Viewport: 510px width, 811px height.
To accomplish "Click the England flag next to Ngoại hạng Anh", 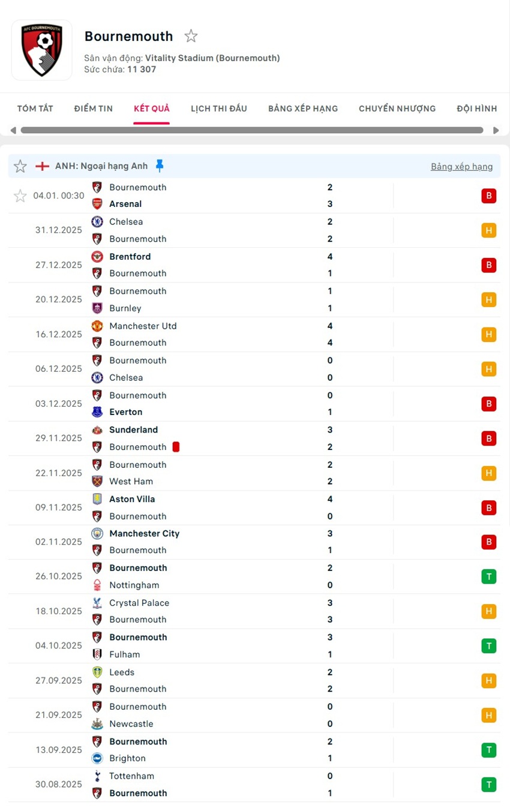I will coord(42,166).
